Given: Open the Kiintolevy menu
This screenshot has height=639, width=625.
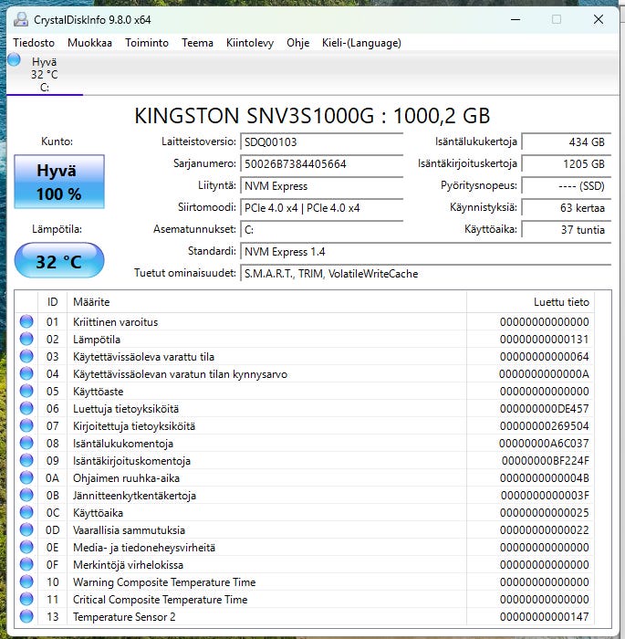Looking at the screenshot, I should [x=250, y=43].
